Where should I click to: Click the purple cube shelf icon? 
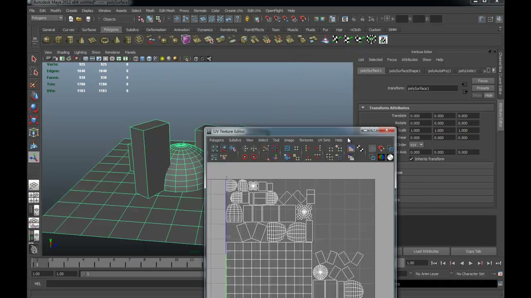(185, 40)
